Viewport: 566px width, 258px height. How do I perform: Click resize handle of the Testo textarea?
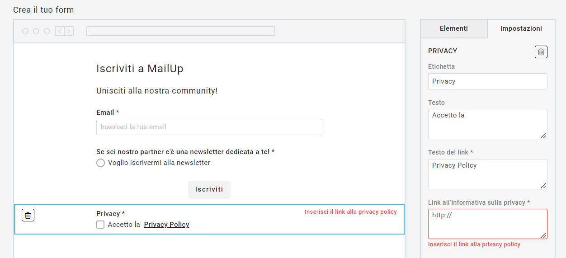click(543, 135)
